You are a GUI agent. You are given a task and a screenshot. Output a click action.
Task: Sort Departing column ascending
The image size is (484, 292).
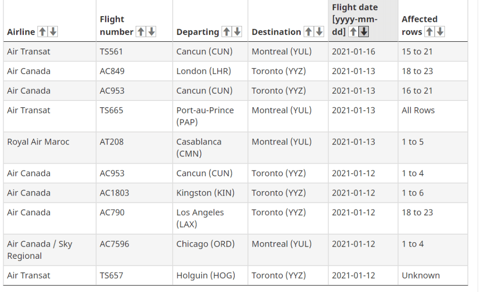point(227,31)
